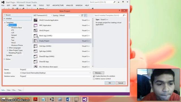
Task: Switch to the Team Explorer bottom tab
Action: tap(20, 90)
